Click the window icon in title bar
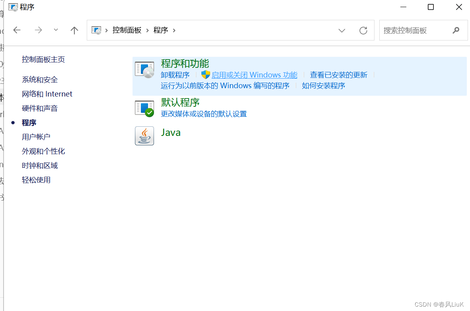This screenshot has height=311, width=470. point(13,7)
